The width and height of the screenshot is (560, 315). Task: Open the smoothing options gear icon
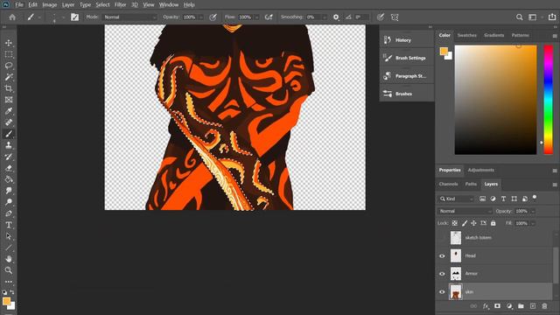(x=336, y=17)
